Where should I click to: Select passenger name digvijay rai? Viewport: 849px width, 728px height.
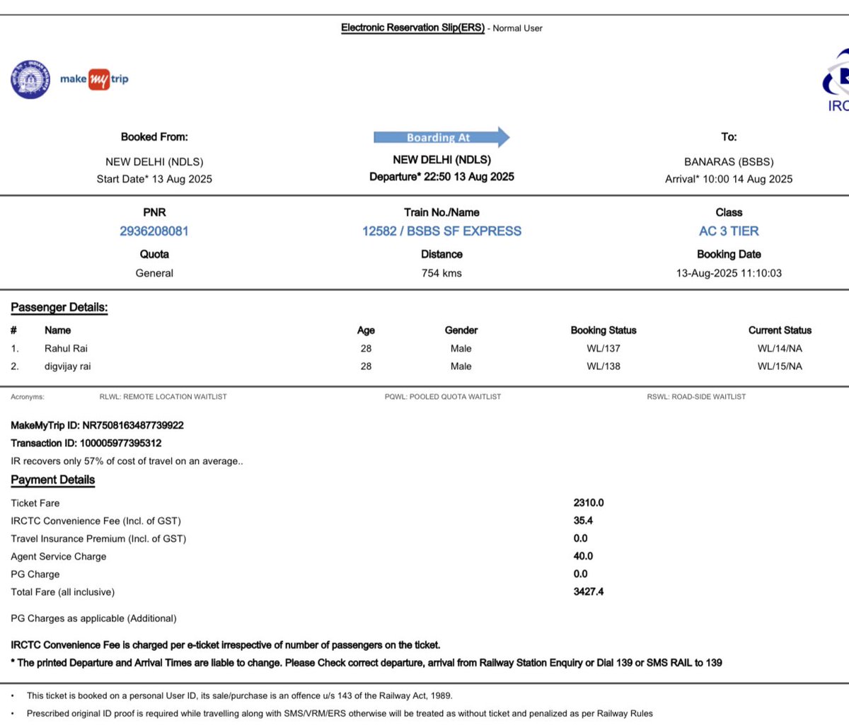click(68, 366)
